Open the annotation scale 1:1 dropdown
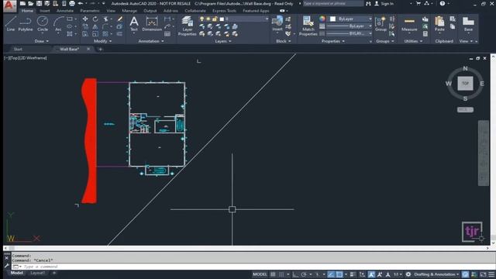Viewport: 496px width, 279px height. pos(398,274)
